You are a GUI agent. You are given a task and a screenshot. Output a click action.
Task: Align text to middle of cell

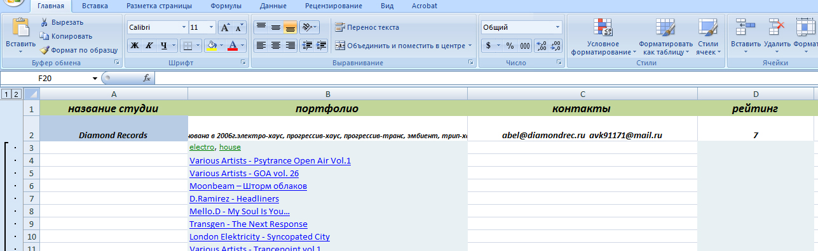pyautogui.click(x=275, y=27)
